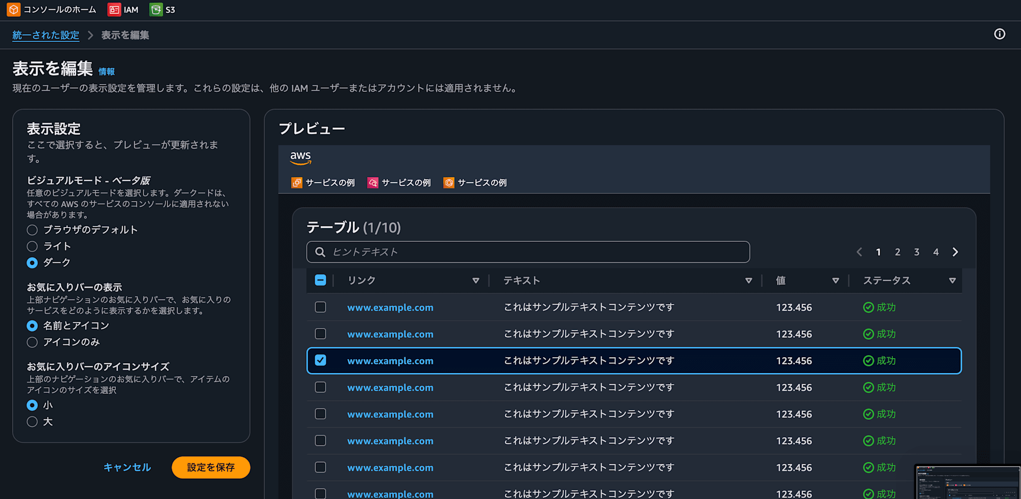
Task: Select the 大 icon size radio button
Action: (x=32, y=421)
